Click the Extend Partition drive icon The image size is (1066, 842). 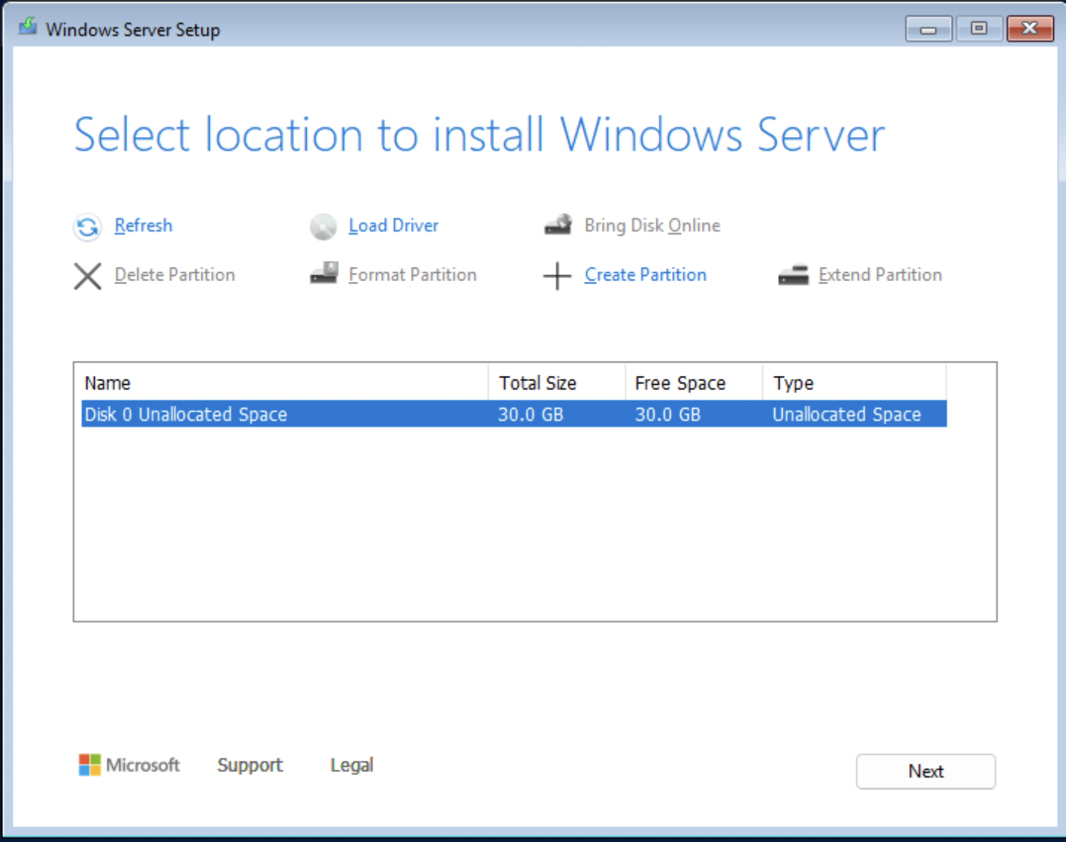[x=793, y=274]
